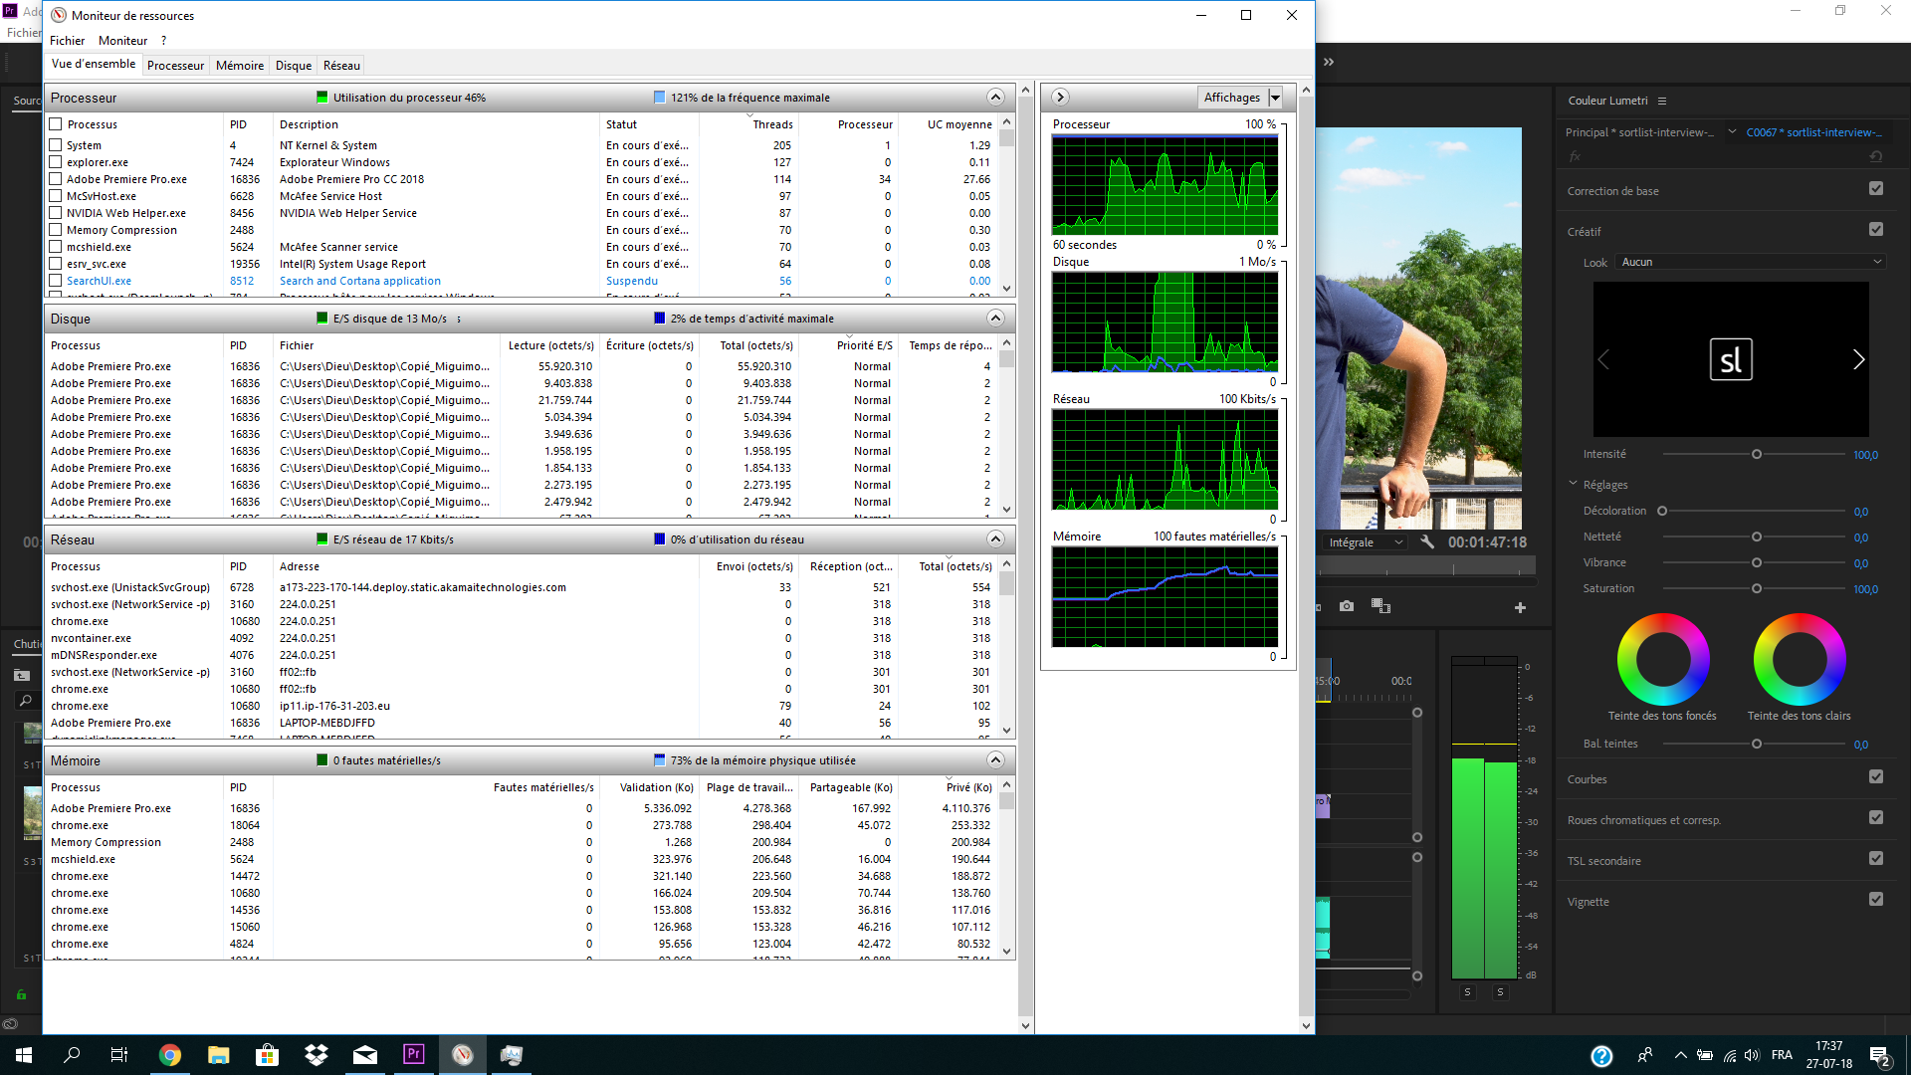
Task: Hide the graphs pane arrow button
Action: [1060, 98]
